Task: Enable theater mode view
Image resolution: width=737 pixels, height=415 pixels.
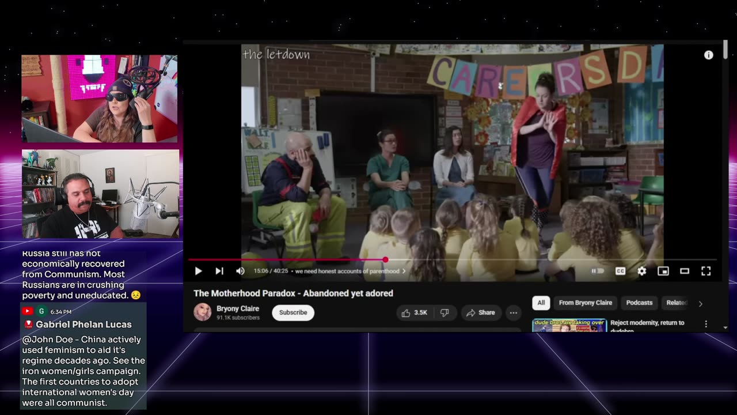Action: pos(685,271)
